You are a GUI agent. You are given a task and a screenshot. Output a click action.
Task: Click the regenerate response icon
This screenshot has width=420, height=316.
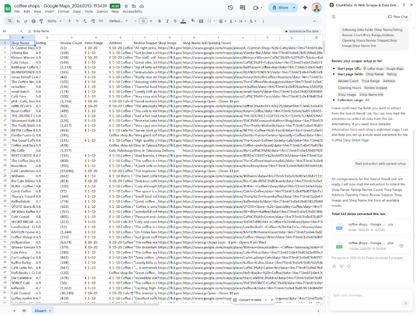[x=349, y=266]
